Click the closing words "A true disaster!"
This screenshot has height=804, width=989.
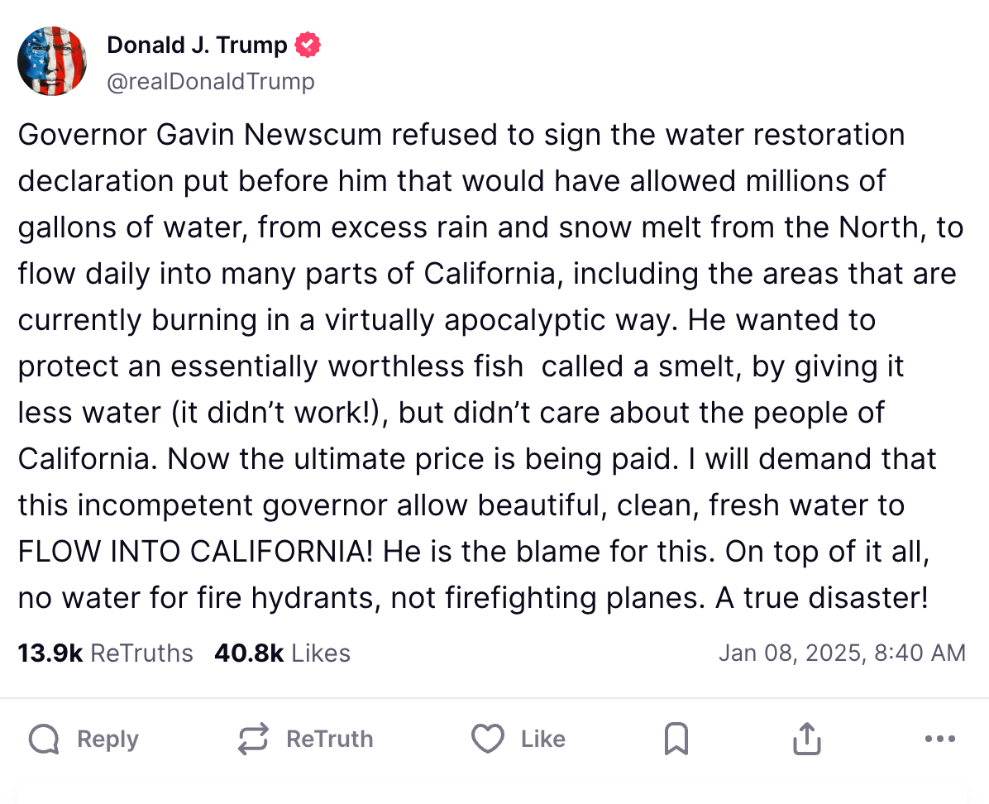tap(822, 597)
